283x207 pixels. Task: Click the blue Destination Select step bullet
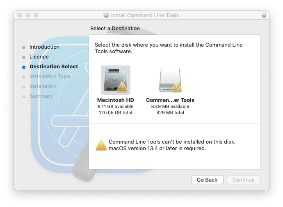pyautogui.click(x=24, y=67)
